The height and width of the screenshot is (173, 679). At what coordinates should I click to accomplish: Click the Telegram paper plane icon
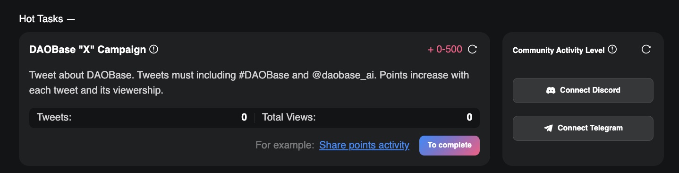click(x=548, y=128)
